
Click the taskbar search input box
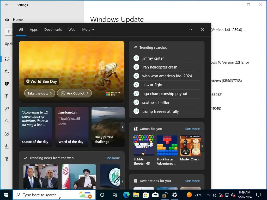point(54,195)
